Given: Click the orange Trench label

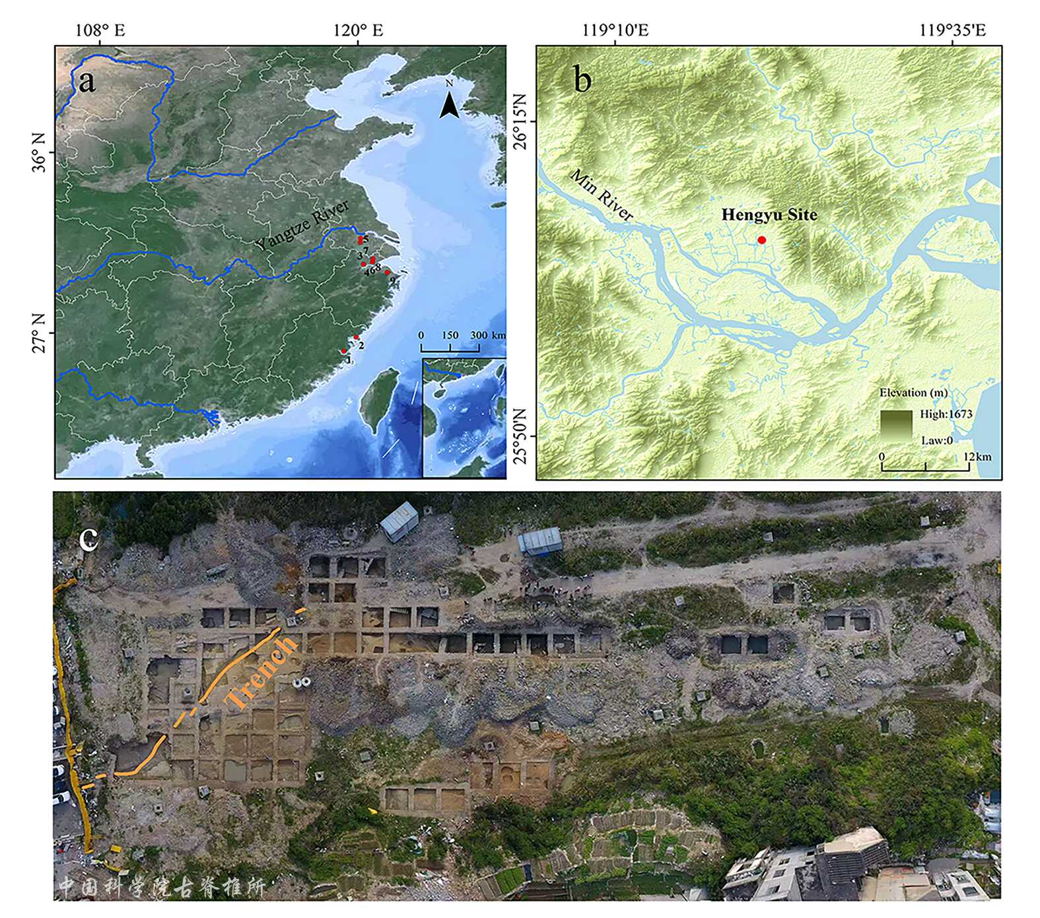Looking at the screenshot, I should click(x=263, y=672).
